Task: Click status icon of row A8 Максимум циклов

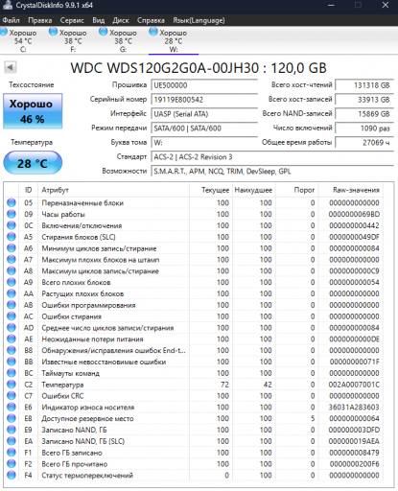Action: (12, 270)
